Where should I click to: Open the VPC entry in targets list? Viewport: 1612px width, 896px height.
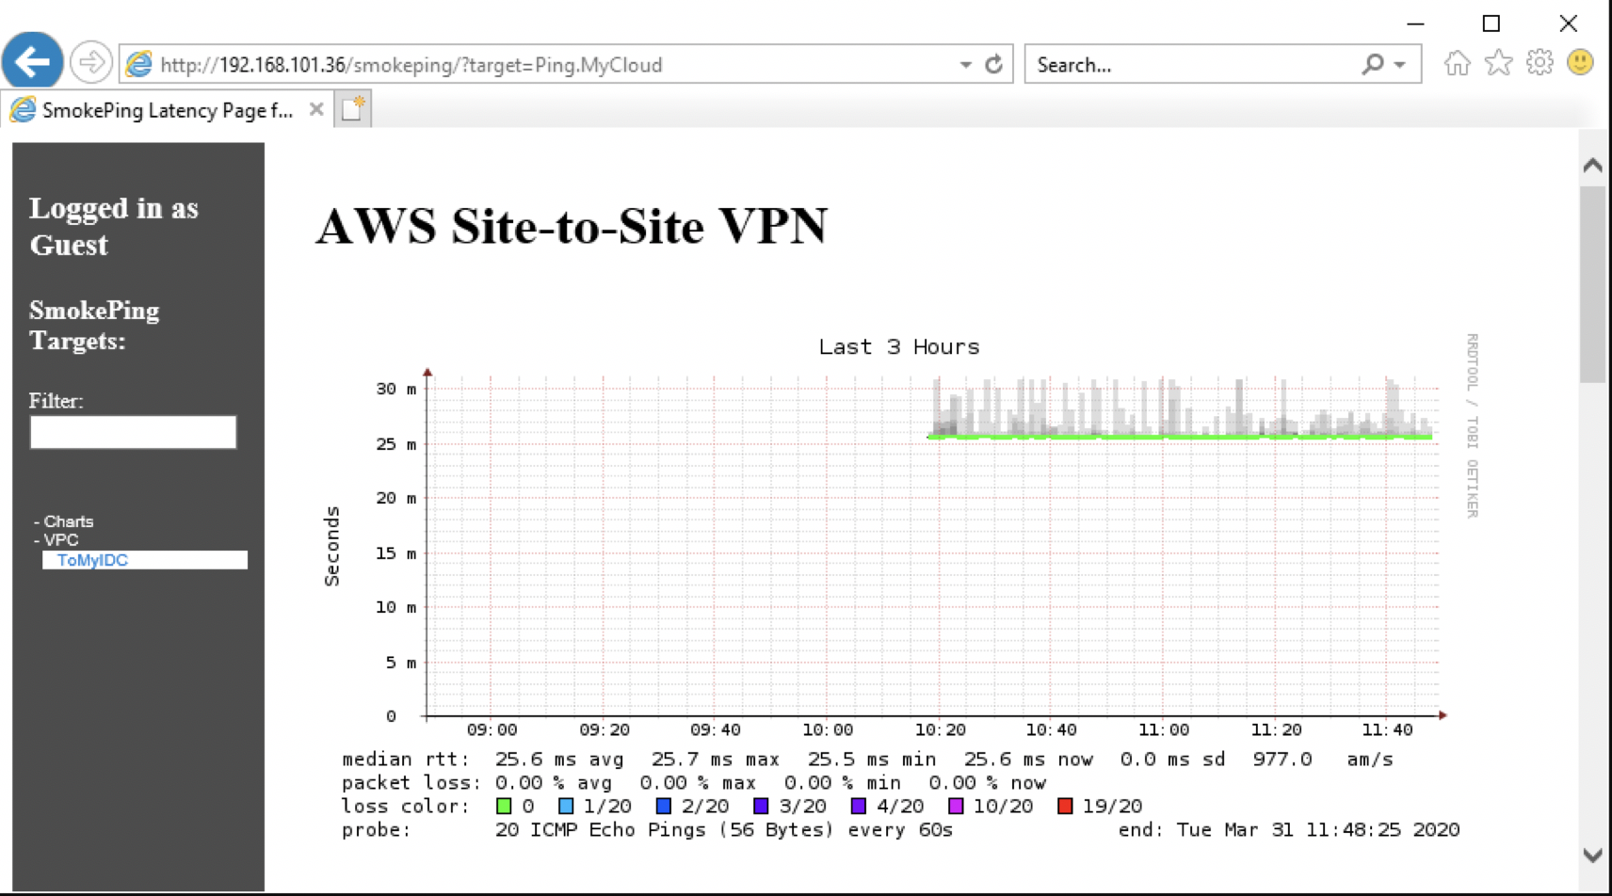pyautogui.click(x=61, y=540)
